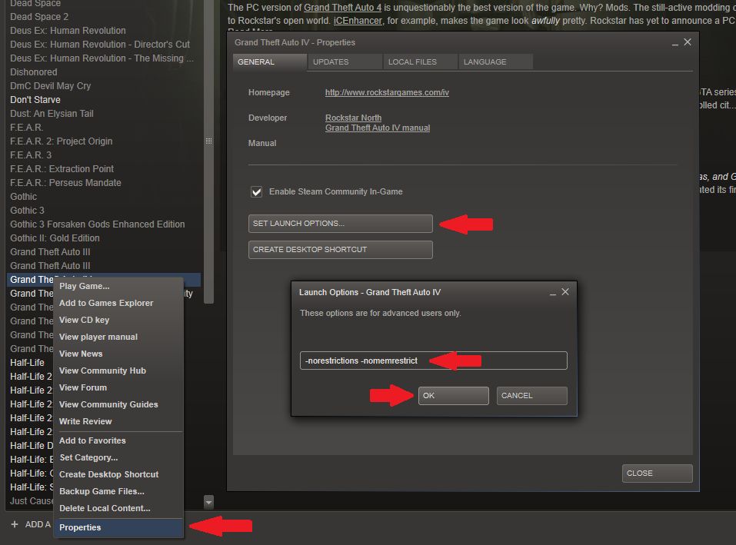Click the plus icon beside ADD A
Image resolution: width=736 pixels, height=545 pixels.
click(15, 524)
